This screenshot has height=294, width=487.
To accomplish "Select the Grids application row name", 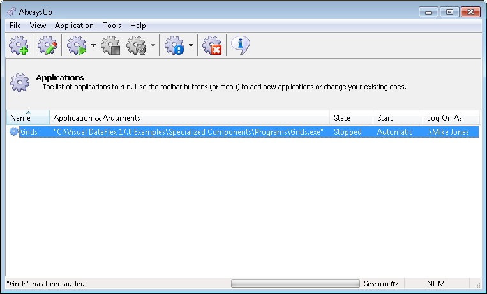I will point(29,132).
